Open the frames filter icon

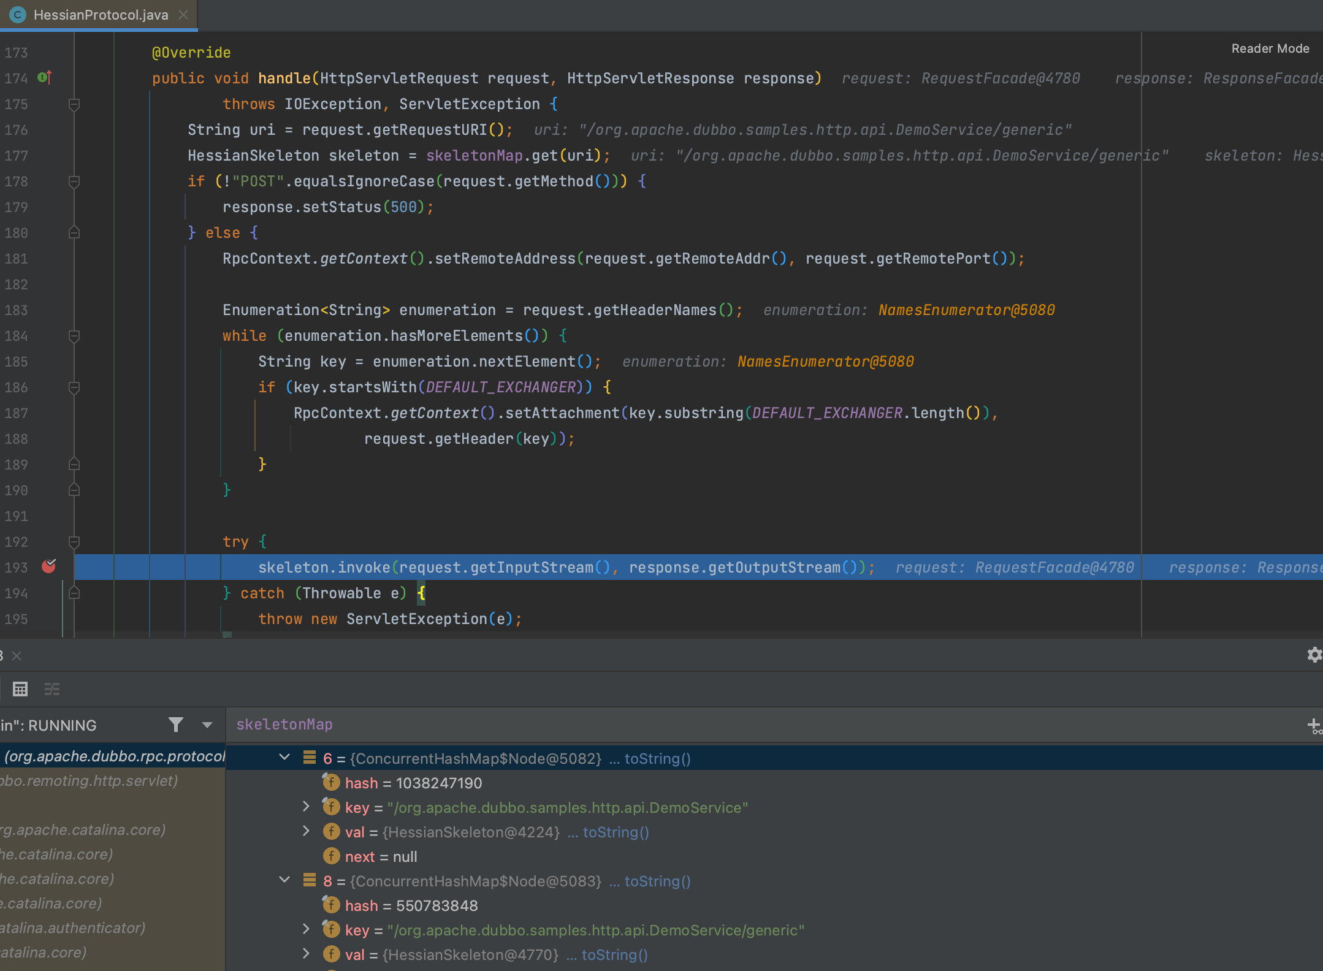click(176, 725)
